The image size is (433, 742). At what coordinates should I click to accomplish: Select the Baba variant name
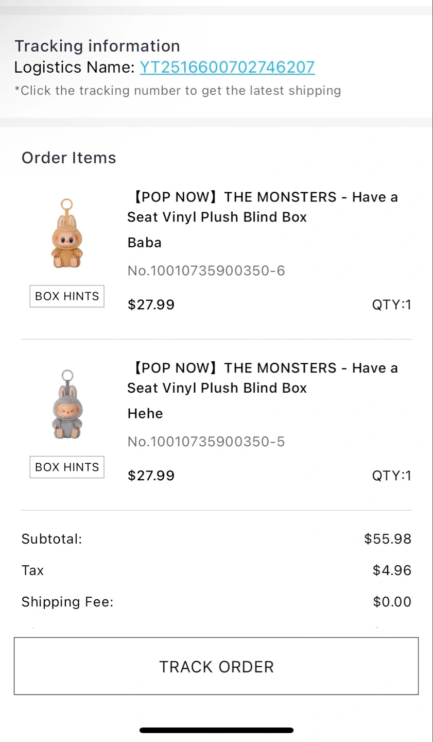[x=145, y=243]
